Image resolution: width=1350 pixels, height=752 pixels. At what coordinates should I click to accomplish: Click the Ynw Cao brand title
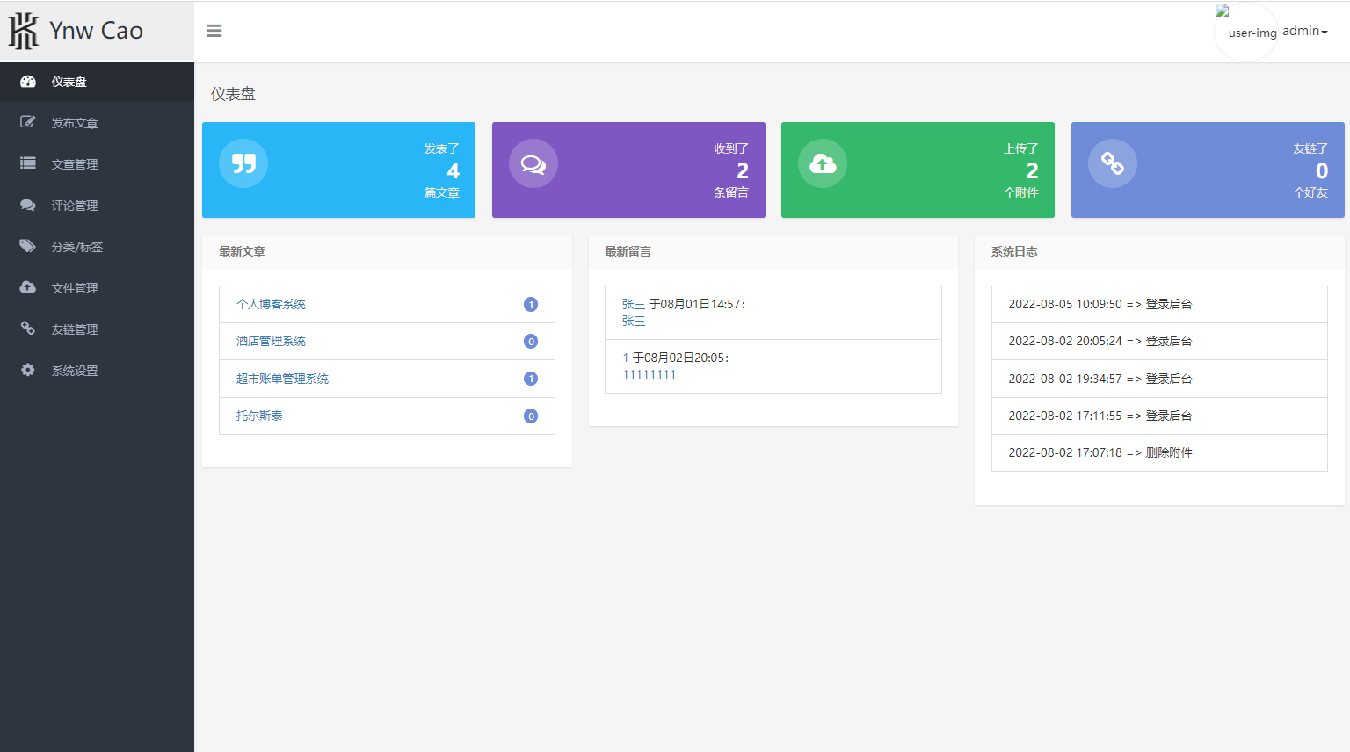coord(96,31)
